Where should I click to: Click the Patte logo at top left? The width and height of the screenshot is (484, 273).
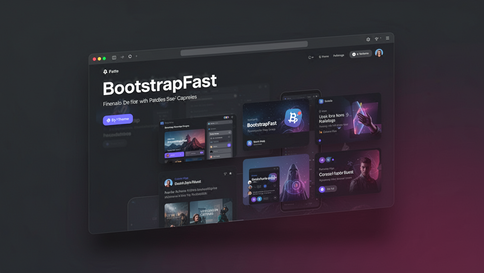coord(111,71)
